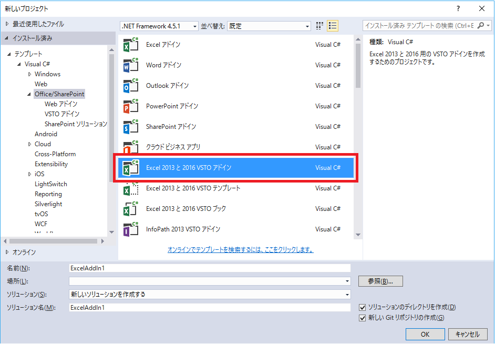
Task: Select the Reporting tree item
Action: click(48, 194)
